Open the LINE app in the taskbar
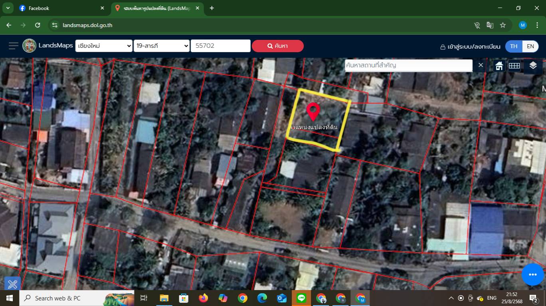 301,298
